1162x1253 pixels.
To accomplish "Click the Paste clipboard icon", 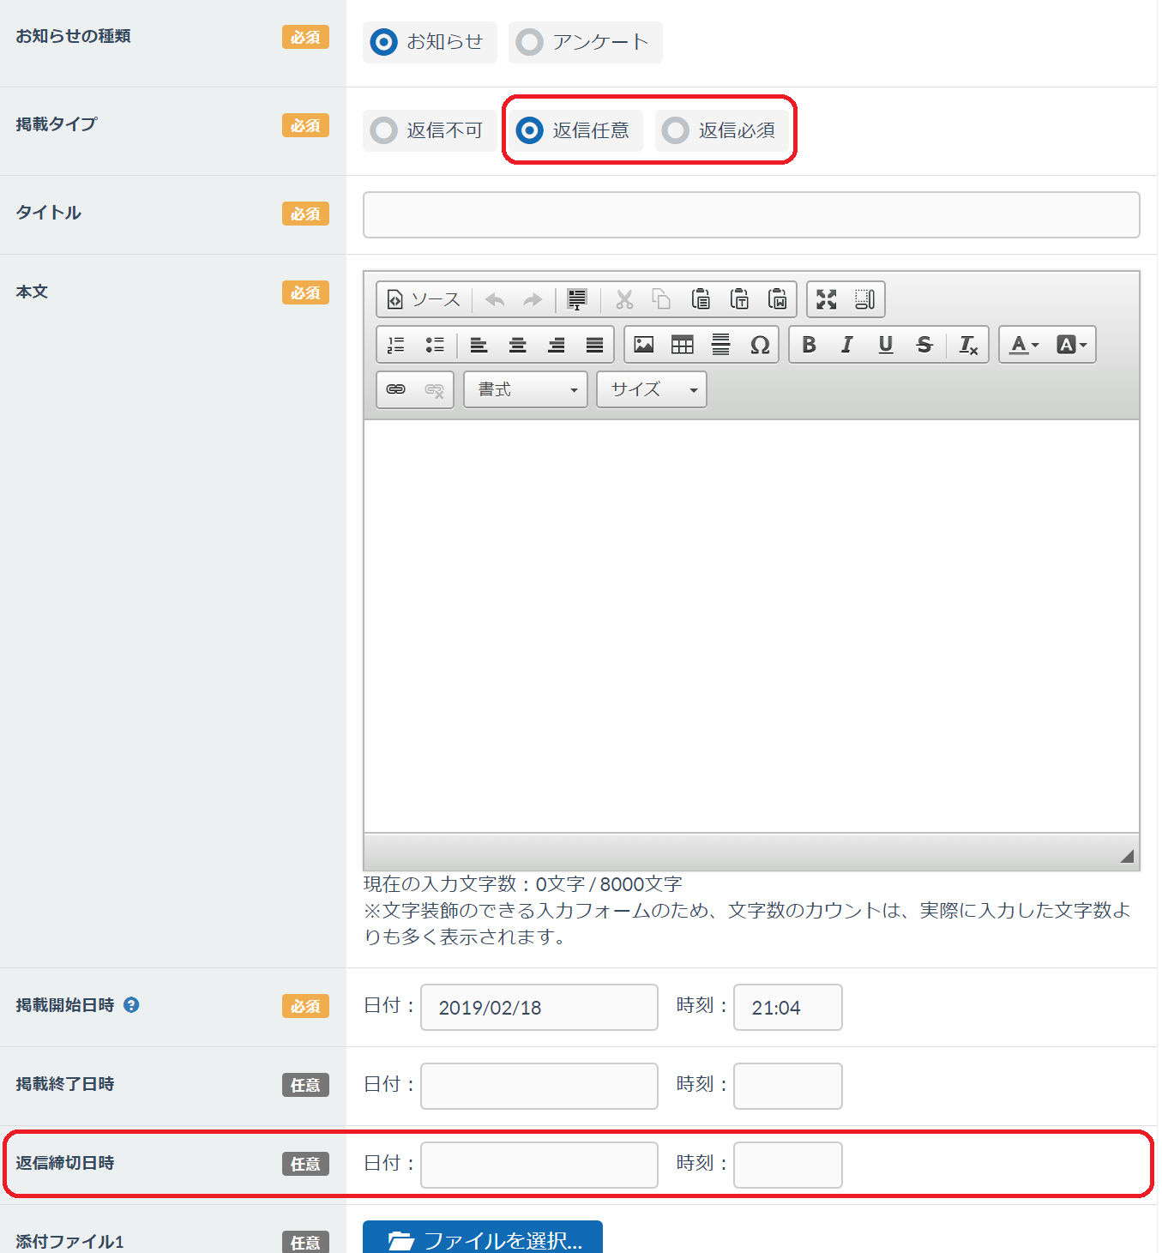I will tap(701, 299).
